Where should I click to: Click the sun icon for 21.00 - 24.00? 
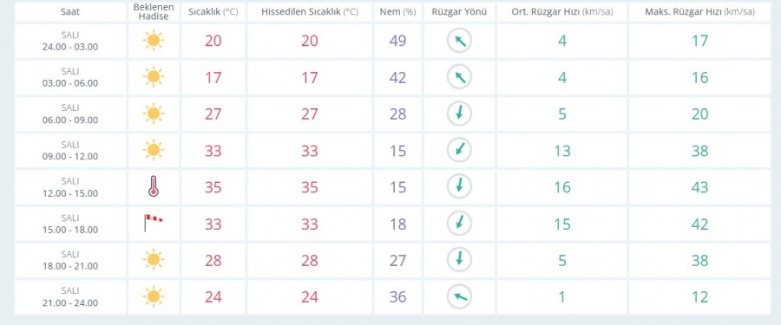point(154,296)
